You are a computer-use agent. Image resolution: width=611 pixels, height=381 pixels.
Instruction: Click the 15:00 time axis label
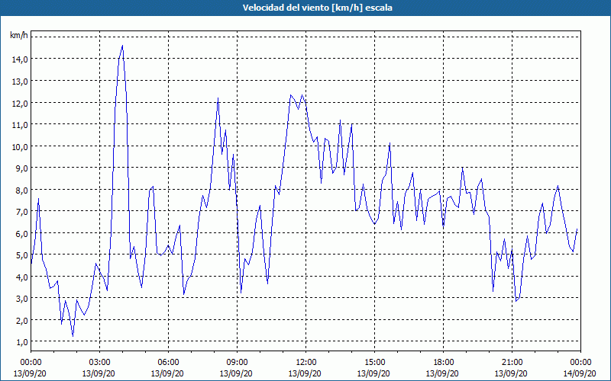point(374,363)
